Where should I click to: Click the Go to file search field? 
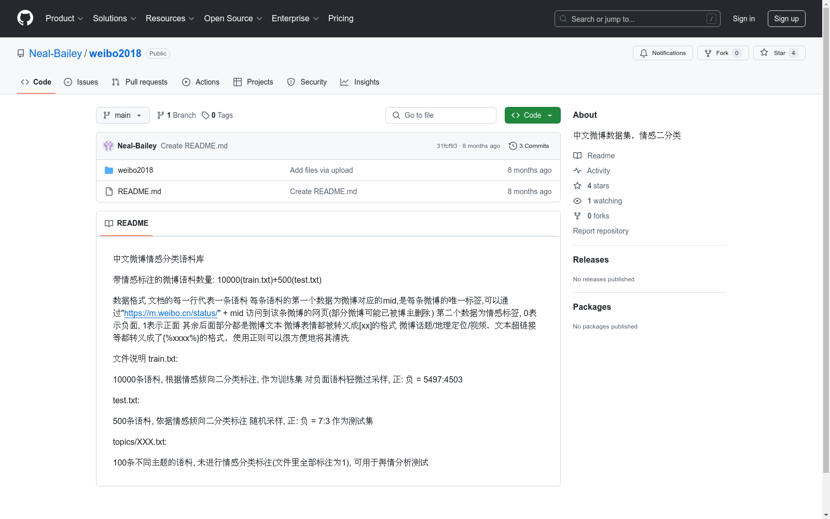click(441, 115)
